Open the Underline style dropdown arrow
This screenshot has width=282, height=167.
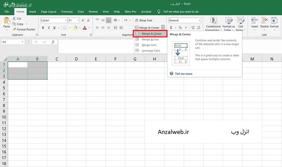click(59, 28)
